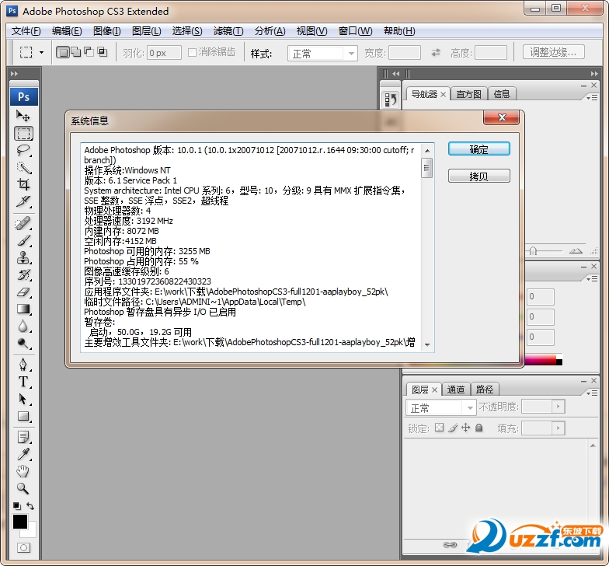The height and width of the screenshot is (566, 609).
Task: Switch to the 通道 channels tab
Action: 456,389
